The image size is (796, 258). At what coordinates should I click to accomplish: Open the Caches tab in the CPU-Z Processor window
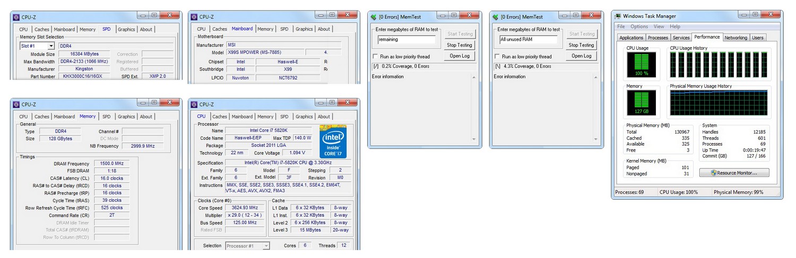point(220,117)
